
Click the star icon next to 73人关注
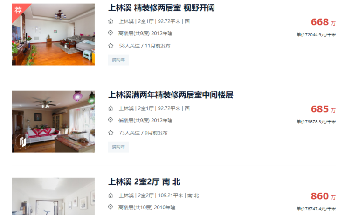coord(110,133)
